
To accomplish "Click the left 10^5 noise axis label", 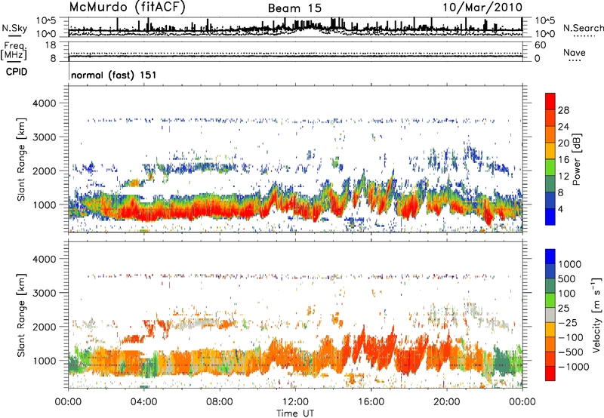I will (47, 21).
